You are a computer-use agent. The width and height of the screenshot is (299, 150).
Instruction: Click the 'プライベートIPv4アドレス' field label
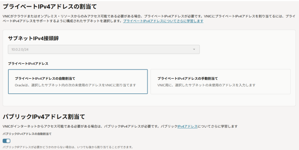(28, 63)
